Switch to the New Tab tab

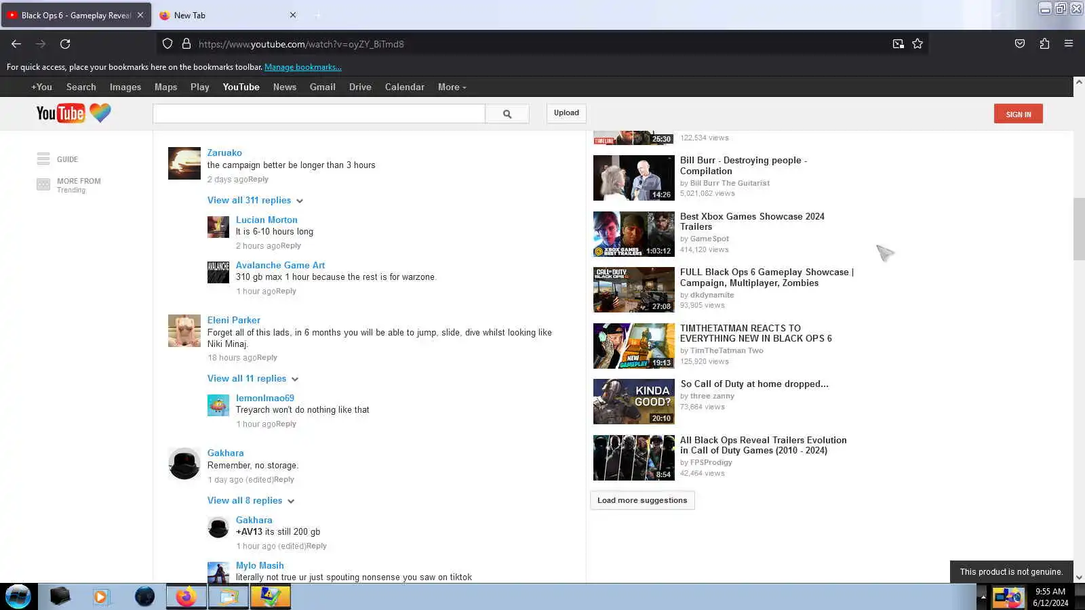click(228, 15)
